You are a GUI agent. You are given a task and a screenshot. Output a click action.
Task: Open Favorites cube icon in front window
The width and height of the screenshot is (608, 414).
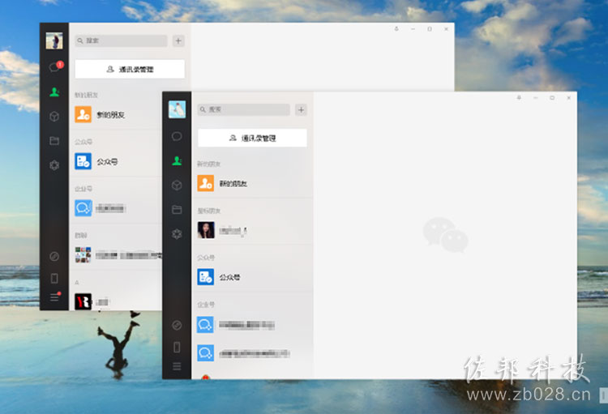tap(177, 186)
